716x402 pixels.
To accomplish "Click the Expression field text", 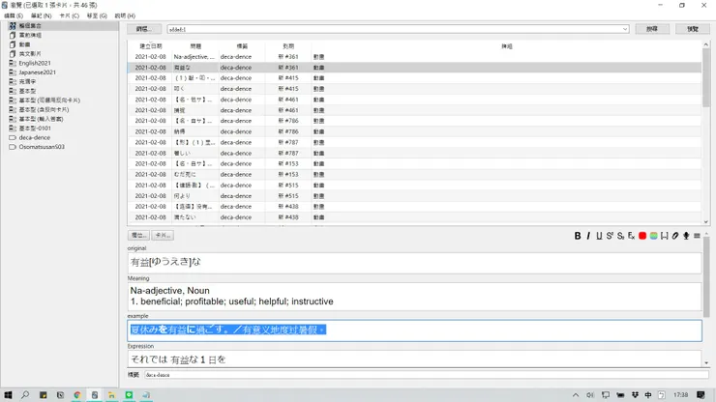I will click(x=414, y=359).
